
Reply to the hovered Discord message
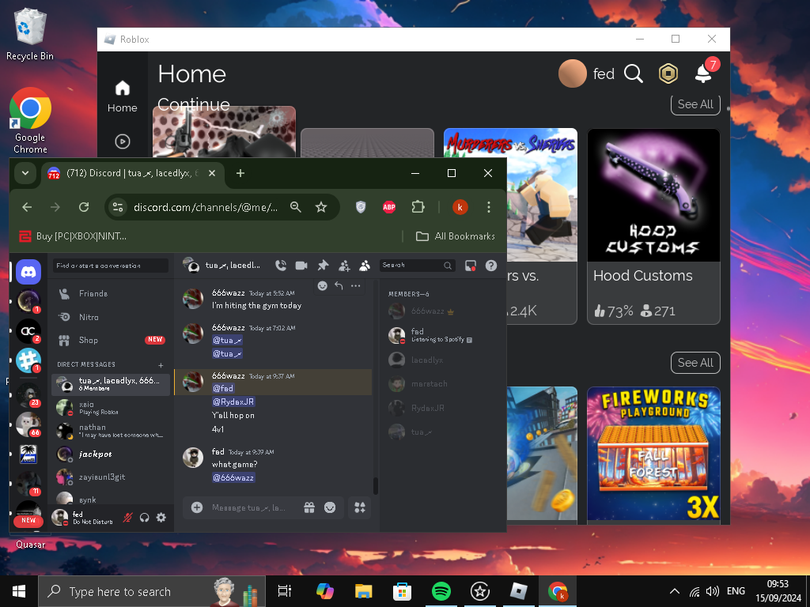(x=339, y=285)
